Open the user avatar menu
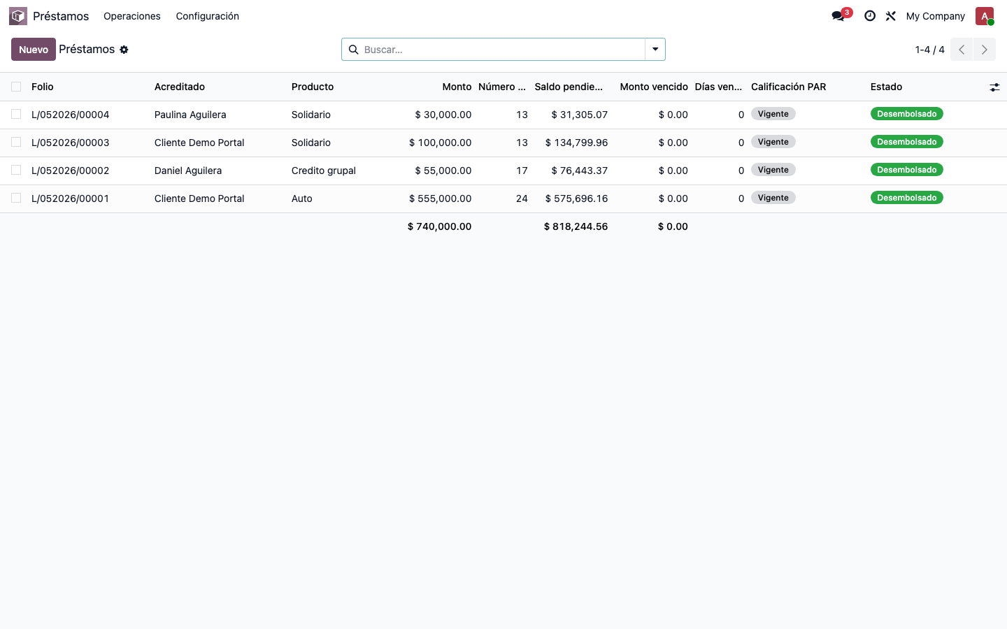This screenshot has height=629, width=1007. (985, 16)
